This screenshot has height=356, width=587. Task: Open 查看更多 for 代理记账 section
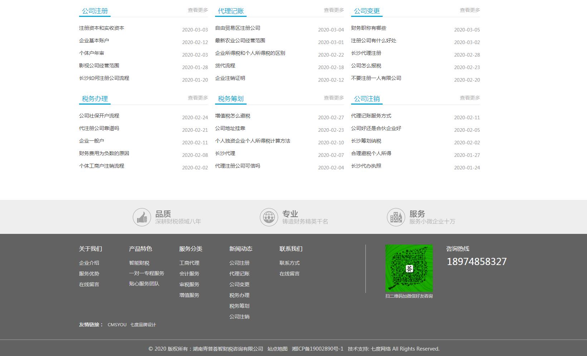(334, 10)
